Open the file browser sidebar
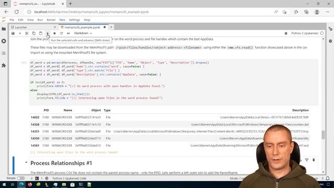 [4, 29]
